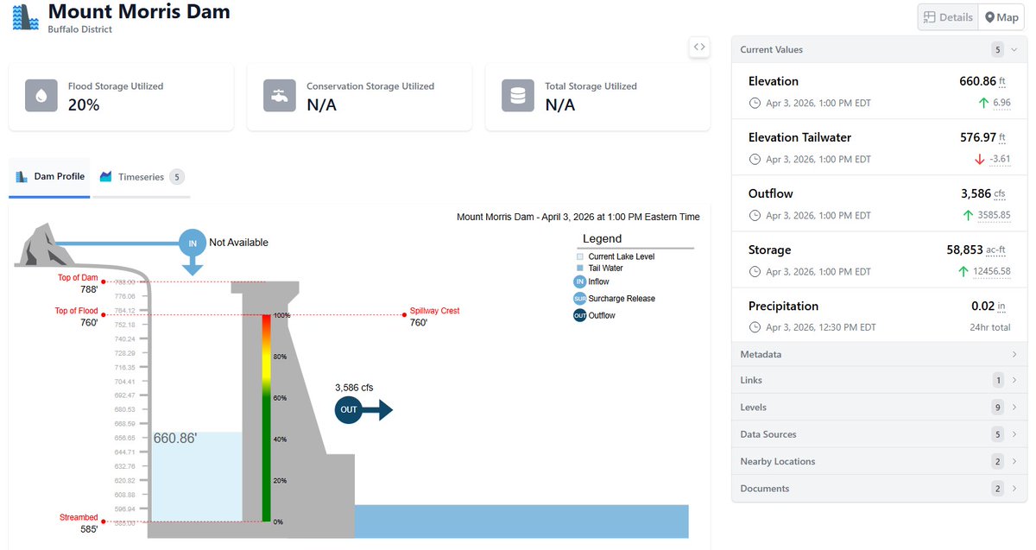
Task: Click the panel collapse code-bracket icon
Action: 699,47
